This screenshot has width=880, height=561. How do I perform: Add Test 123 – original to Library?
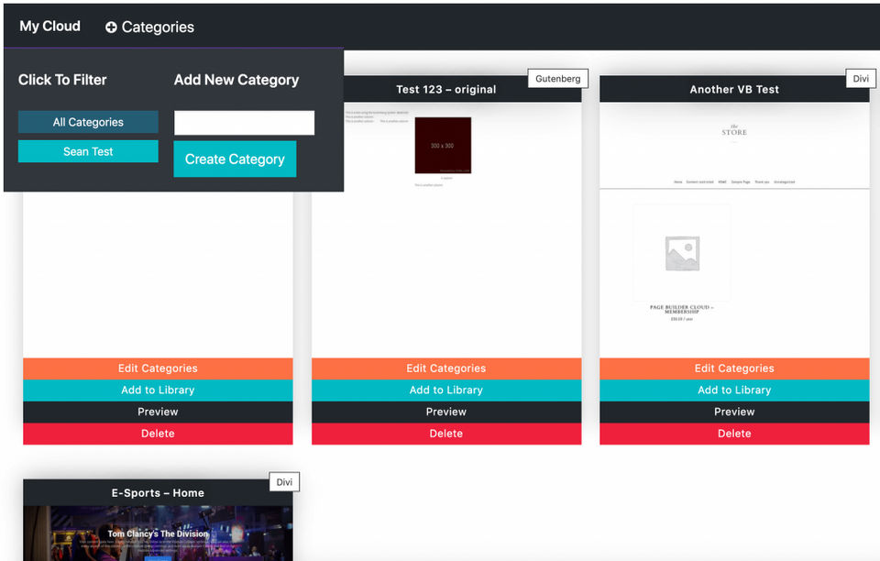point(446,390)
